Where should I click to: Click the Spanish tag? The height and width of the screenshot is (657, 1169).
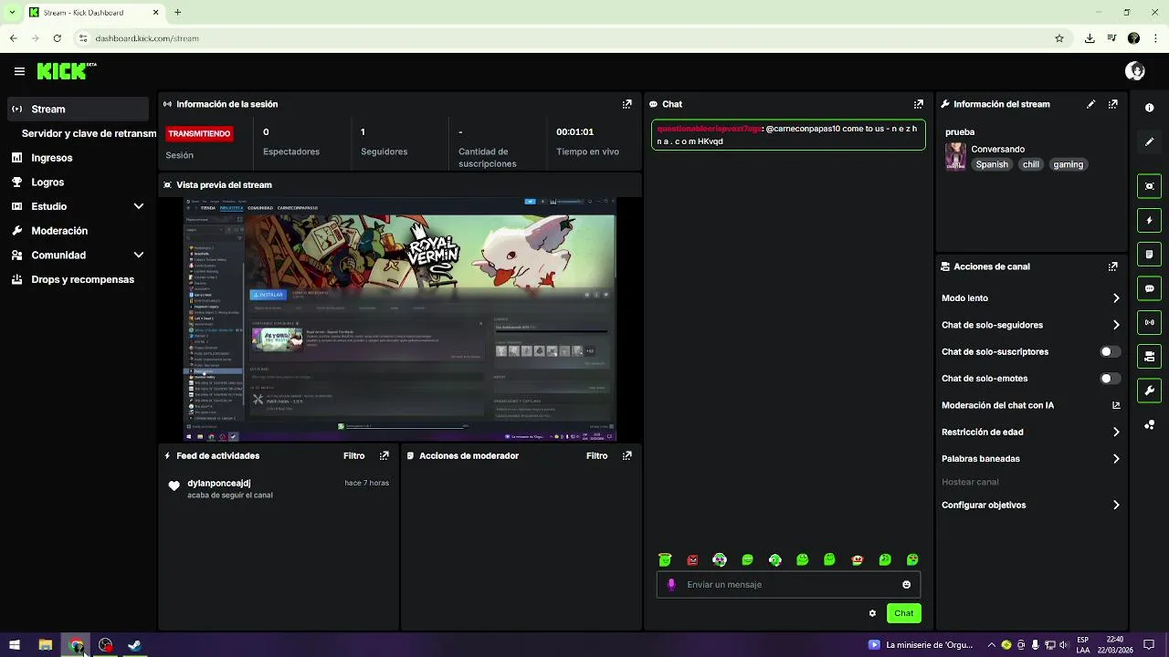pyautogui.click(x=992, y=164)
